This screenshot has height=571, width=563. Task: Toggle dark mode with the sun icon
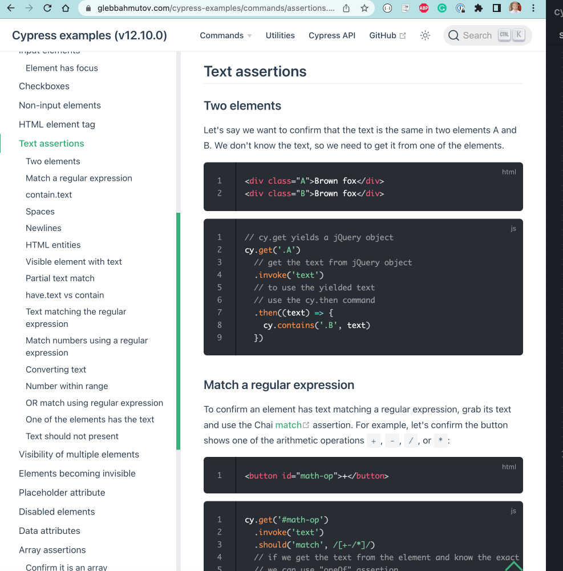(425, 35)
